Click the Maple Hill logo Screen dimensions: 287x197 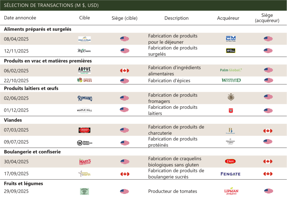pyautogui.click(x=84, y=110)
